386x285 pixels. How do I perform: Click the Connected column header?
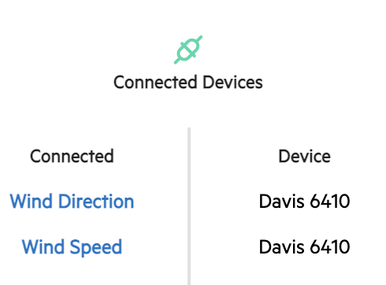[x=72, y=156]
